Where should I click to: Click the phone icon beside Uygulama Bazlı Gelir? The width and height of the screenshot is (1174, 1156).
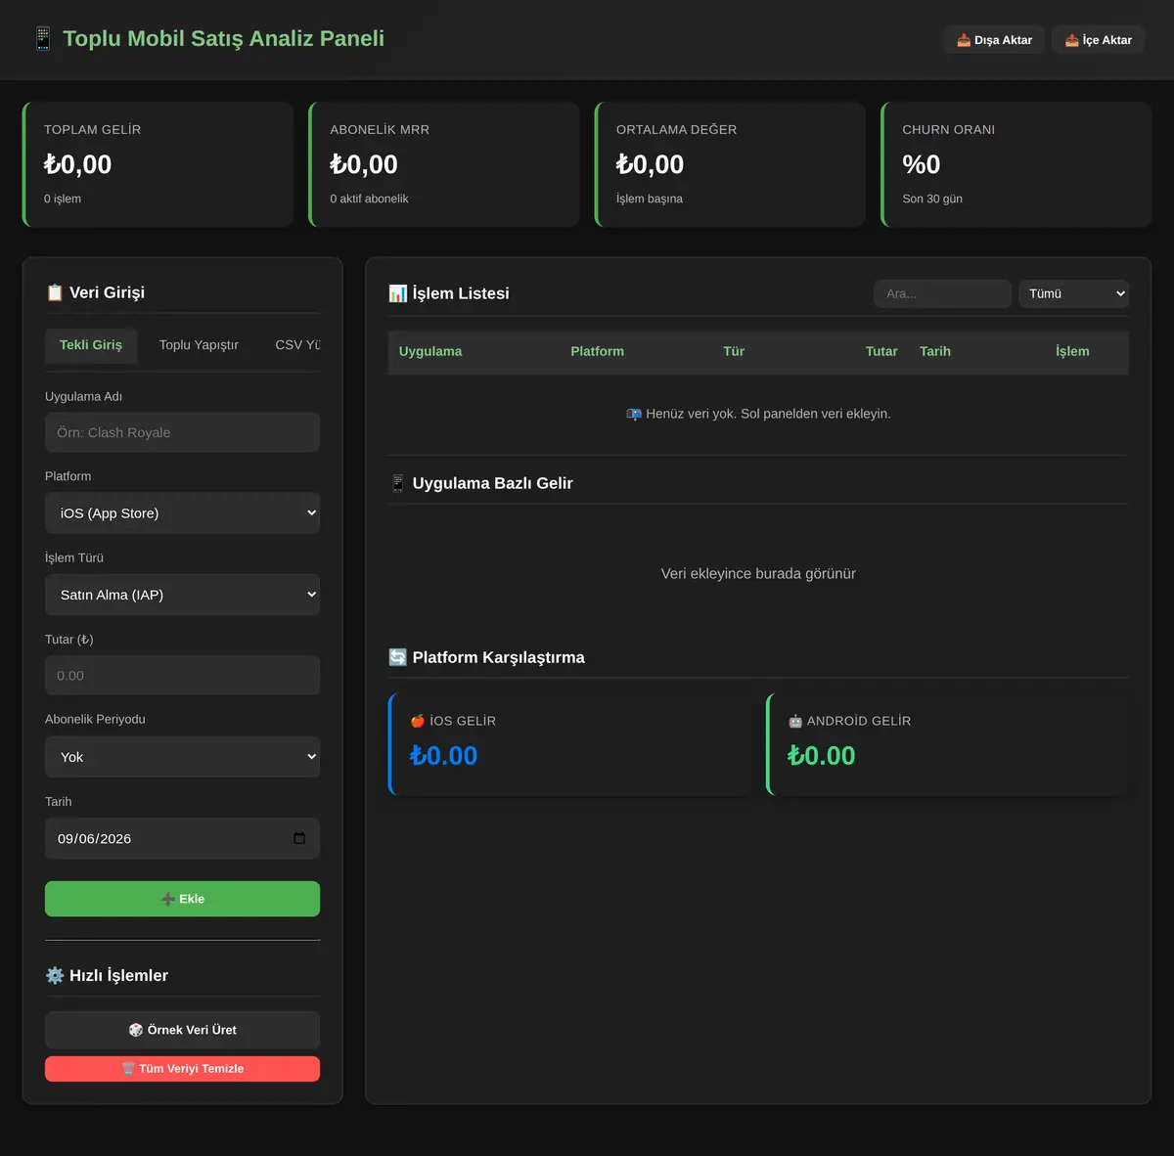[398, 483]
